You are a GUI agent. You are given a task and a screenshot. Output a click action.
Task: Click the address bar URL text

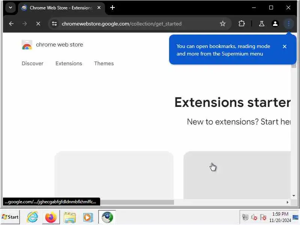click(121, 24)
